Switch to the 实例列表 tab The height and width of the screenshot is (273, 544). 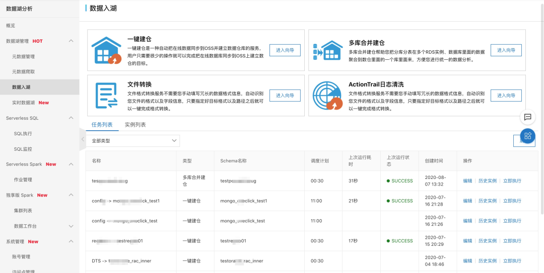coord(135,125)
